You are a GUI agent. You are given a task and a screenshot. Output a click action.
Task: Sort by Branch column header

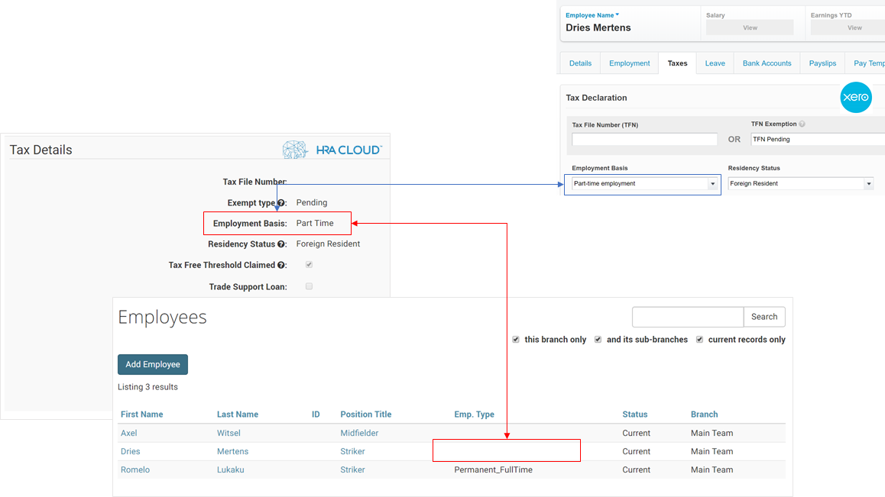pyautogui.click(x=705, y=414)
